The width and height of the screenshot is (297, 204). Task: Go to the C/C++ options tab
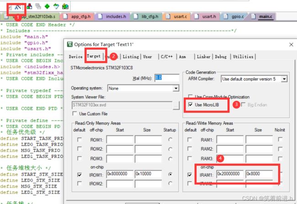coord(167,57)
